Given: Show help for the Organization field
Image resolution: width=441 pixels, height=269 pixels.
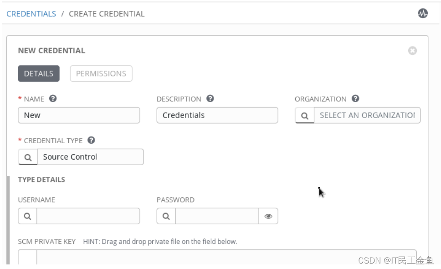Looking at the screenshot, I should click(x=355, y=98).
